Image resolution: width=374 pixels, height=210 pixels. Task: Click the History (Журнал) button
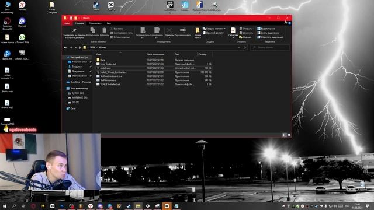tap(245, 37)
